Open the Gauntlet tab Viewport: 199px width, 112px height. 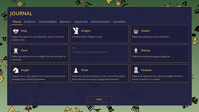(119, 22)
